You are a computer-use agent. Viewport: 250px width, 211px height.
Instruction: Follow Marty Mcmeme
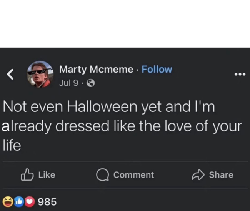pos(157,70)
